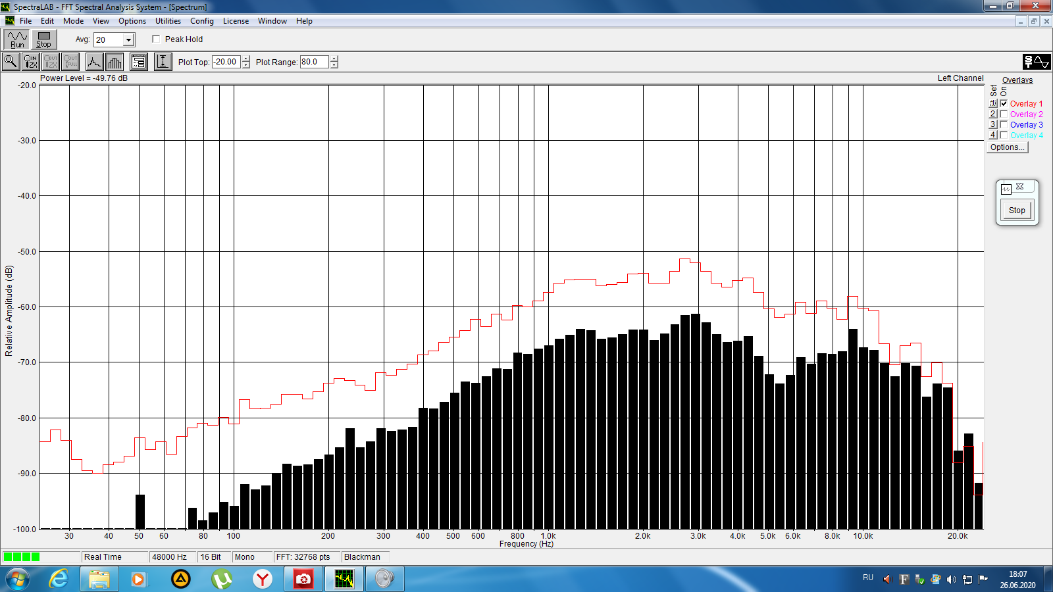
Task: Click the Set 2 overlay button
Action: (x=993, y=114)
